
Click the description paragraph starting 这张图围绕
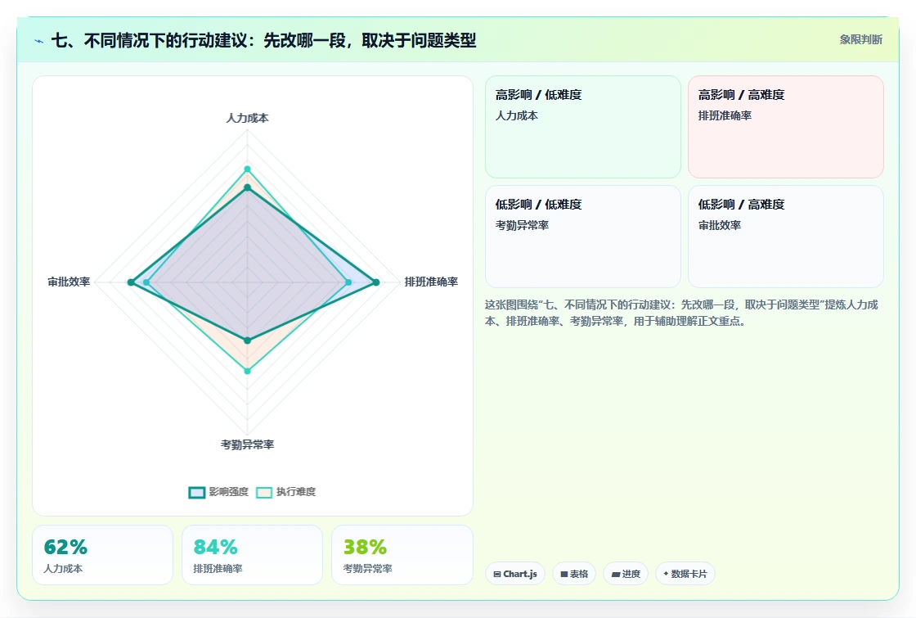point(682,313)
